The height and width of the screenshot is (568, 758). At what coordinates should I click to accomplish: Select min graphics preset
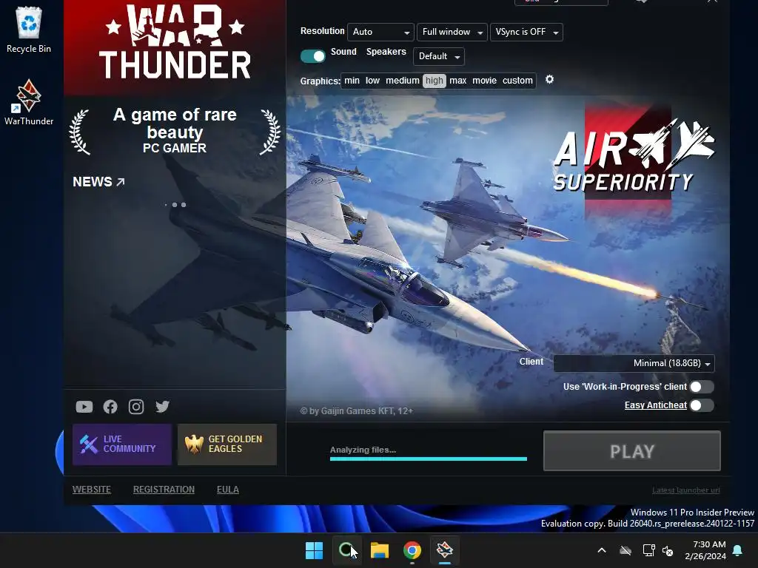pyautogui.click(x=352, y=81)
